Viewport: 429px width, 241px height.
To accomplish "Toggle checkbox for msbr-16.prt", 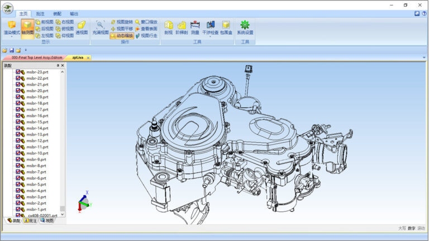I will (x=18, y=115).
